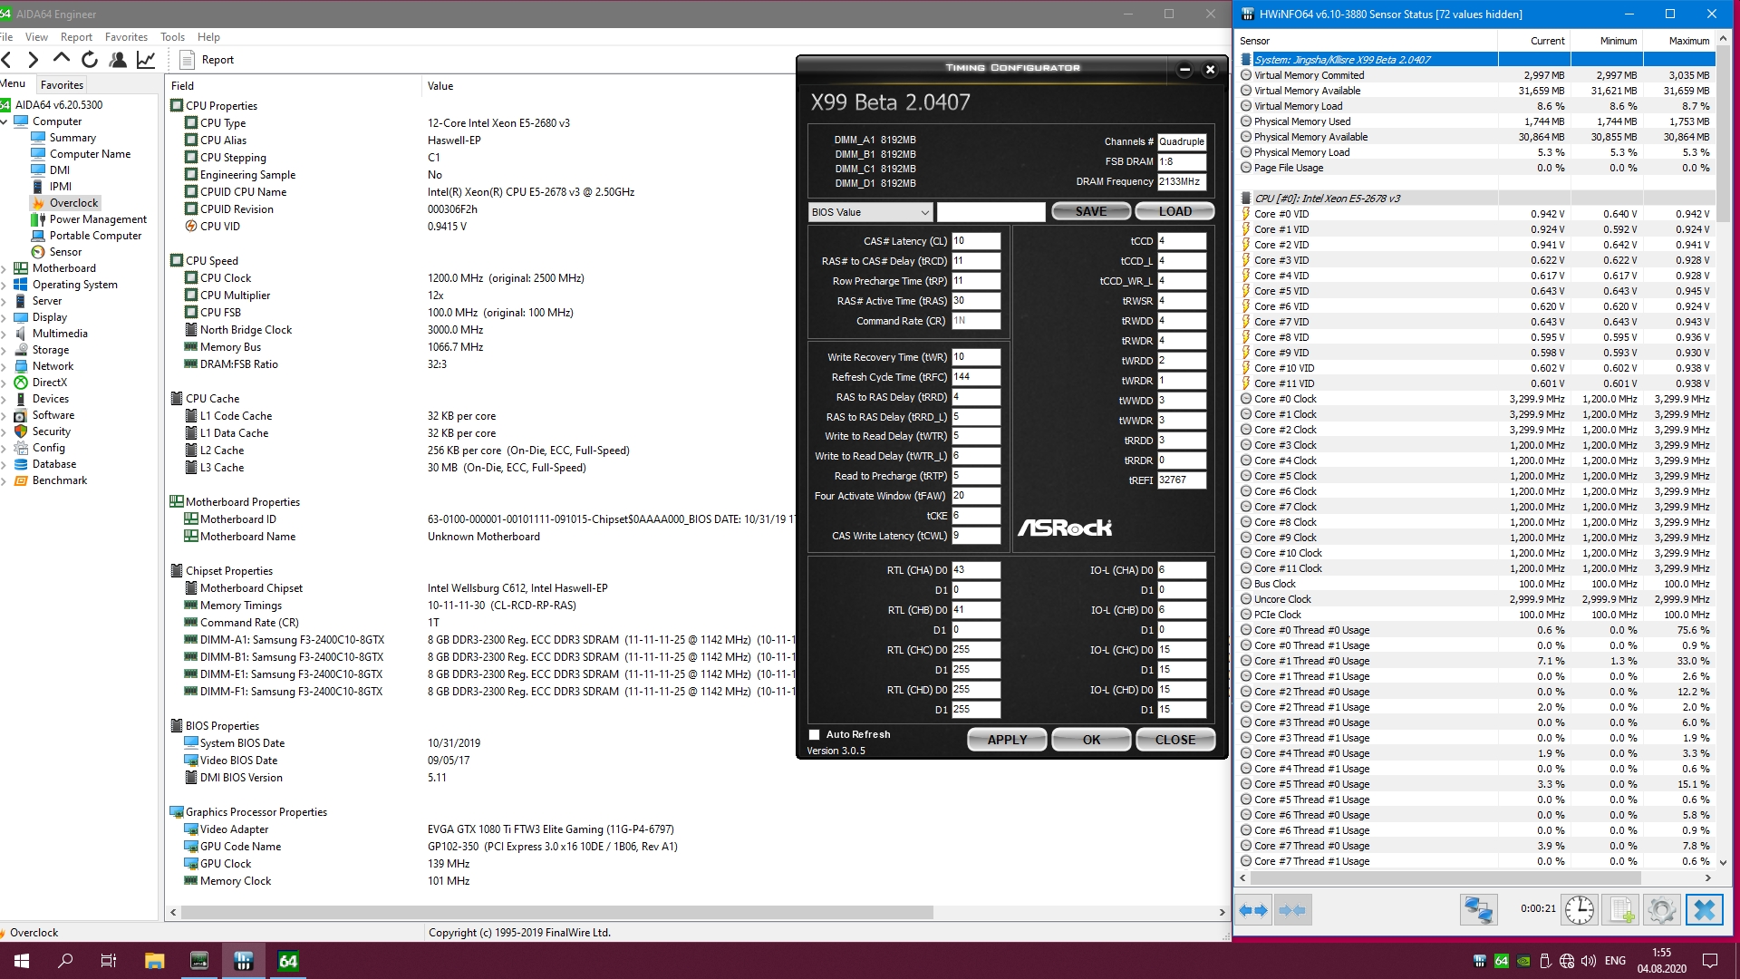Image resolution: width=1740 pixels, height=979 pixels.
Task: Open the Tools menu
Action: 172,37
